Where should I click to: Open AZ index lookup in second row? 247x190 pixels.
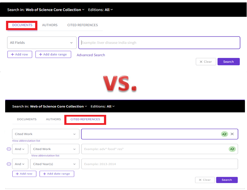click(x=232, y=149)
